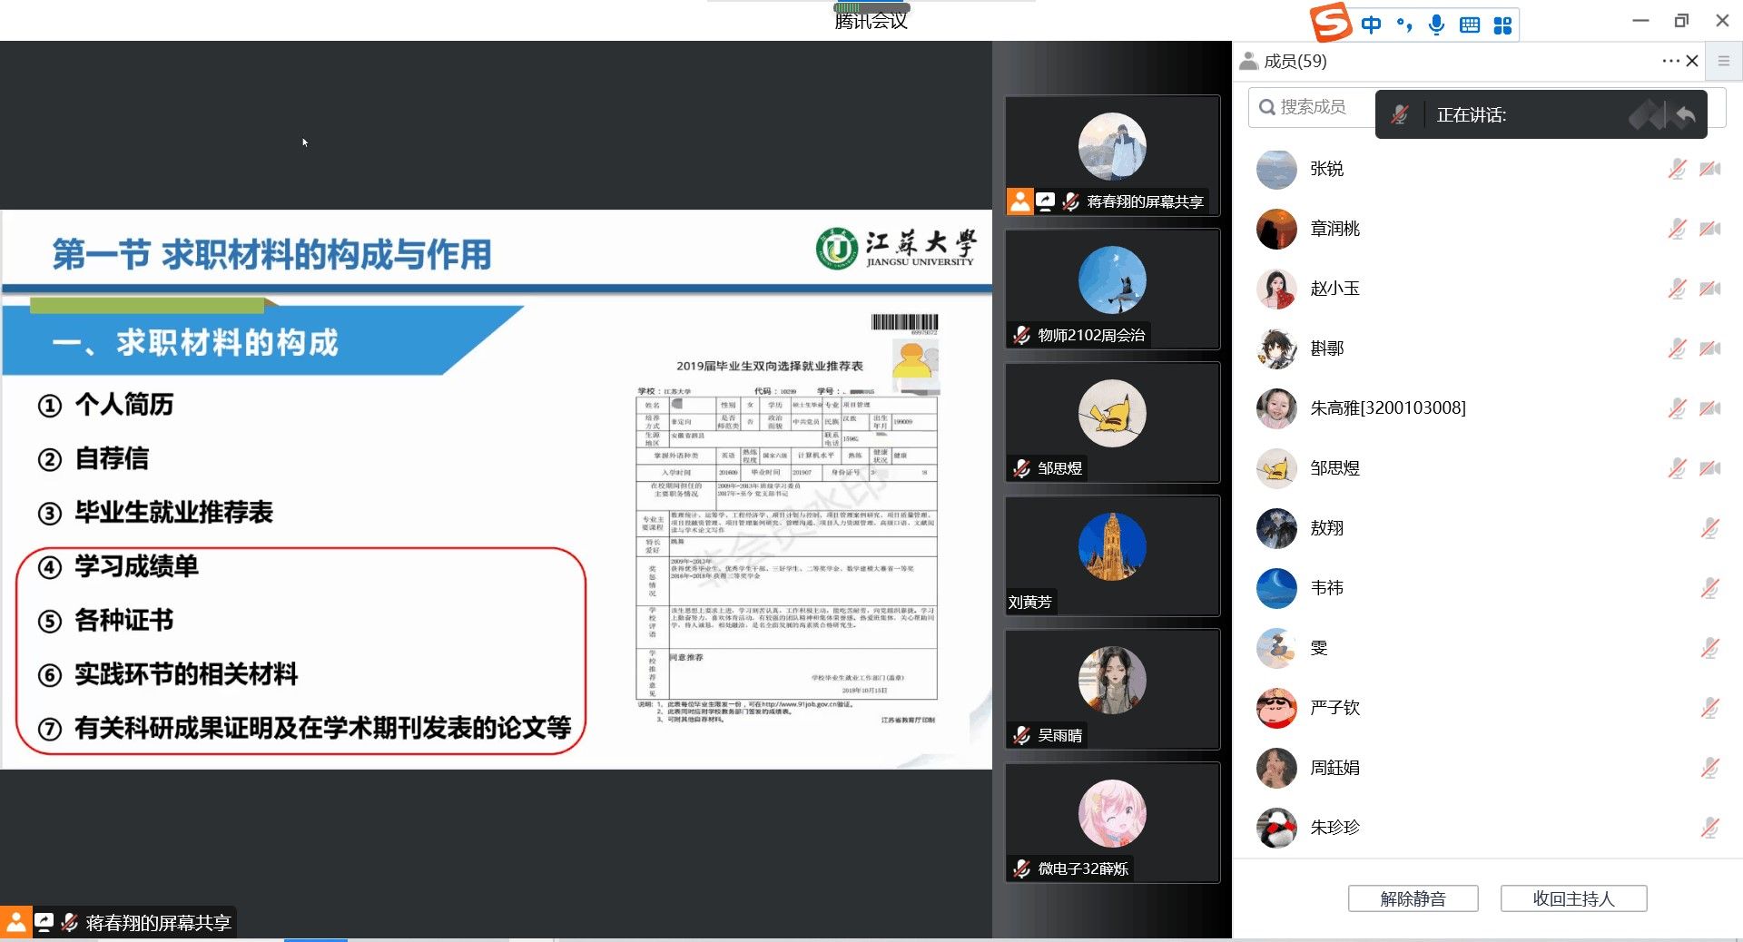Select member 赵小玉 in the list
Viewport: 1743px width, 942px height.
[1334, 289]
